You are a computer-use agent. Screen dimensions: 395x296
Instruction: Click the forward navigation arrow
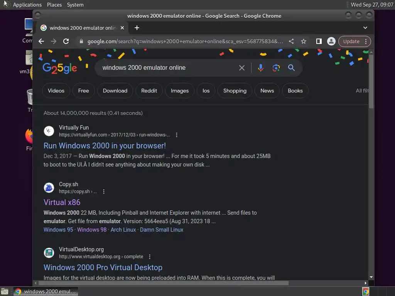pos(53,41)
